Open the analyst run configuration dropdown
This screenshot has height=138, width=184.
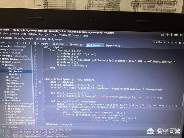pyautogui.click(x=159, y=42)
